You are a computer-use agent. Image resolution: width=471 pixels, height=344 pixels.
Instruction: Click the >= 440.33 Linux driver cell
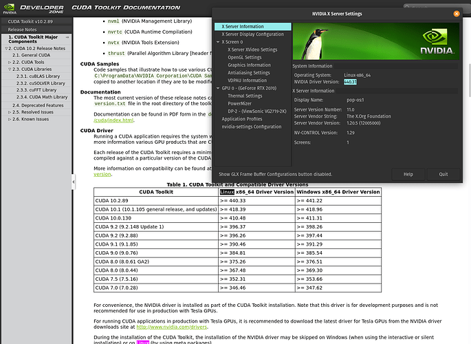point(257,201)
